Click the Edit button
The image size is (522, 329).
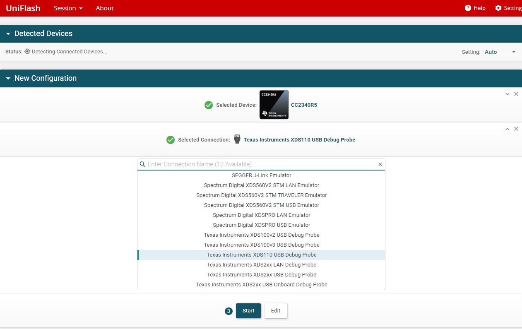[x=275, y=310]
